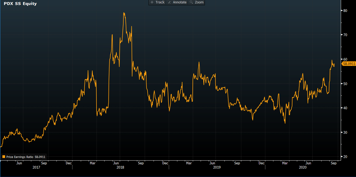Click the highest peak of the orange line
This screenshot has height=177, width=356.
pos(124,13)
